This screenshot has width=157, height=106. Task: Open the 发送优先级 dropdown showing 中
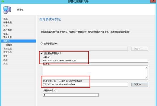(x=71, y=95)
